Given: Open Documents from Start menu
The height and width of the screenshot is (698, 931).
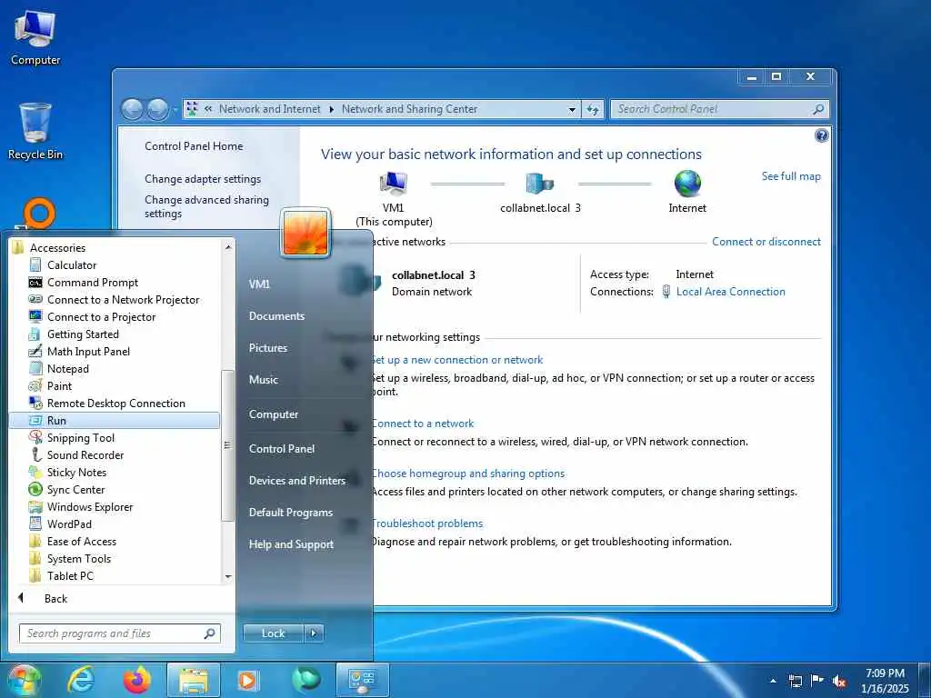Looking at the screenshot, I should click(x=276, y=316).
